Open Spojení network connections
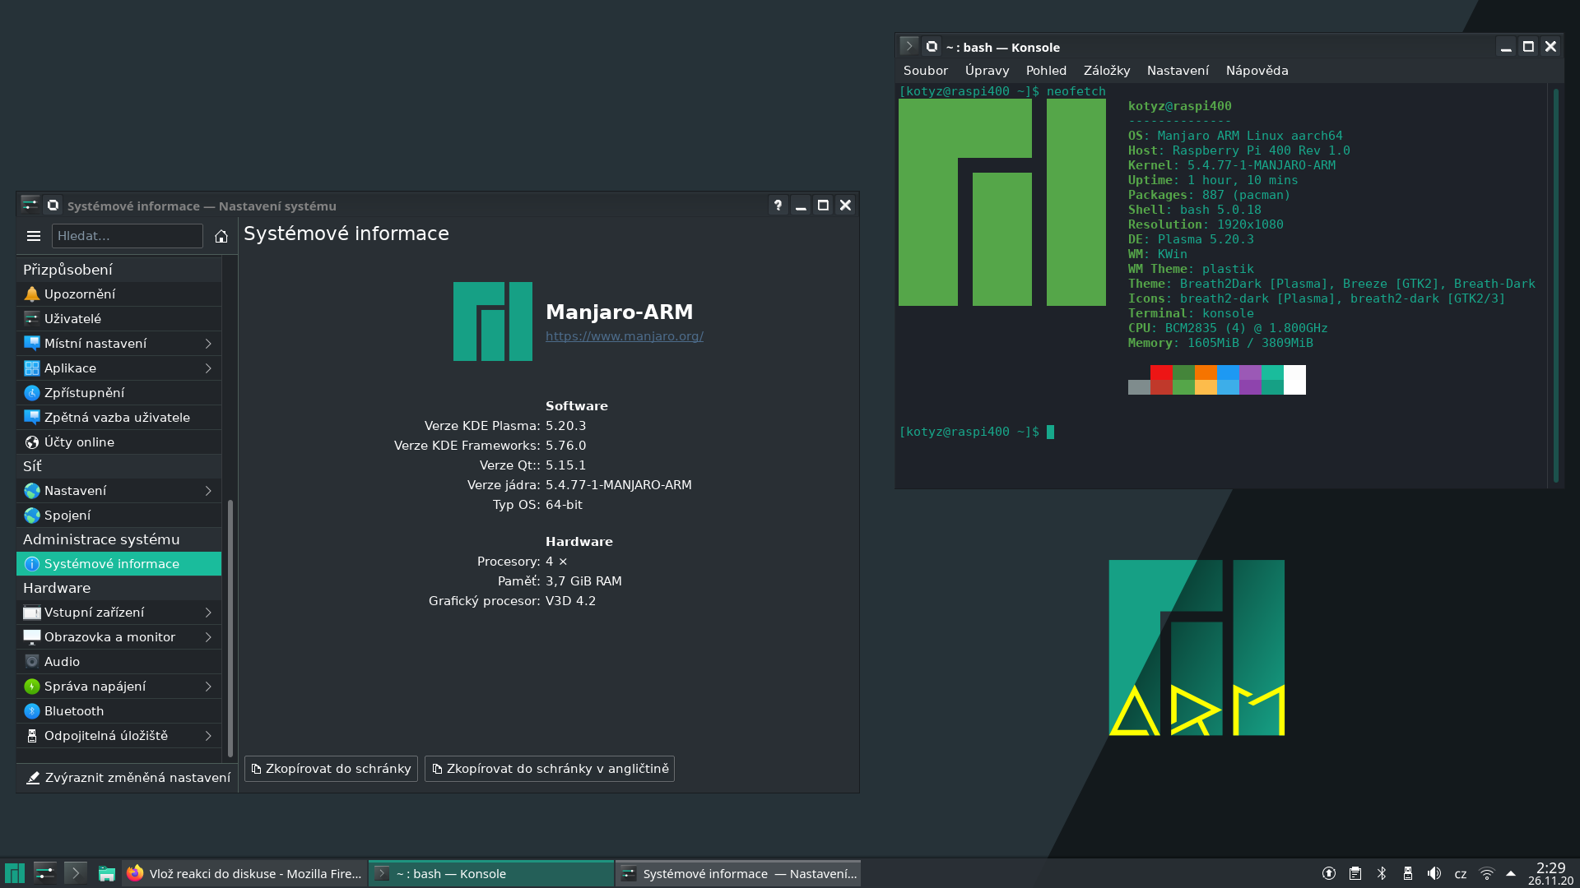The width and height of the screenshot is (1580, 888). coord(118,516)
